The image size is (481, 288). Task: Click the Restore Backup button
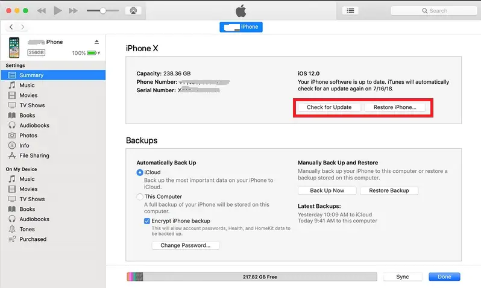[x=389, y=190]
